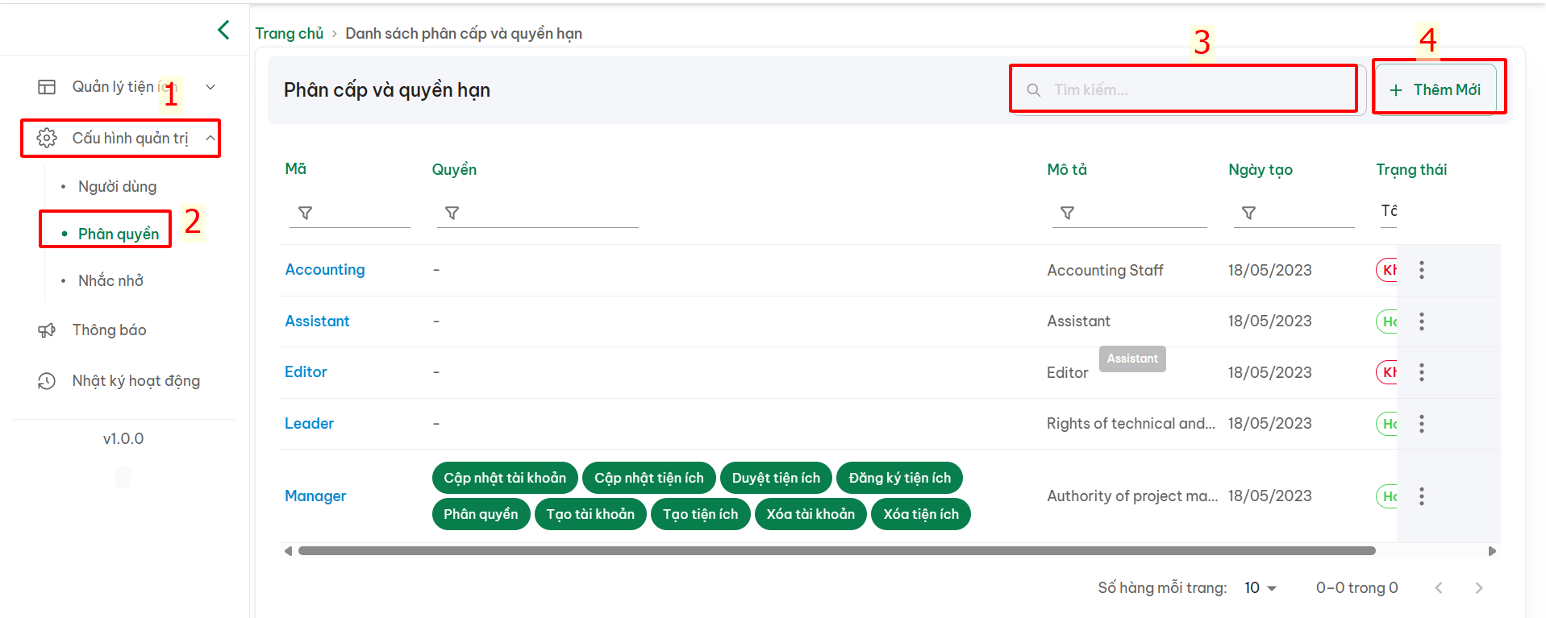Viewport: 1546px width, 618px height.
Task: Click the right arrow of horizontal scrollbar
Action: (1492, 551)
